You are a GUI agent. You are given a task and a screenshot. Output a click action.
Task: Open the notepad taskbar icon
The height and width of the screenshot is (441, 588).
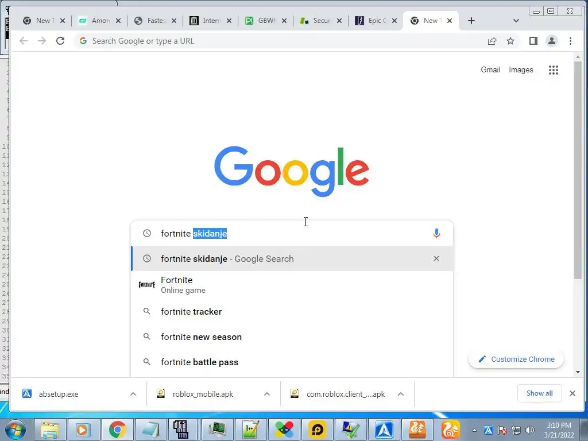pos(150,430)
